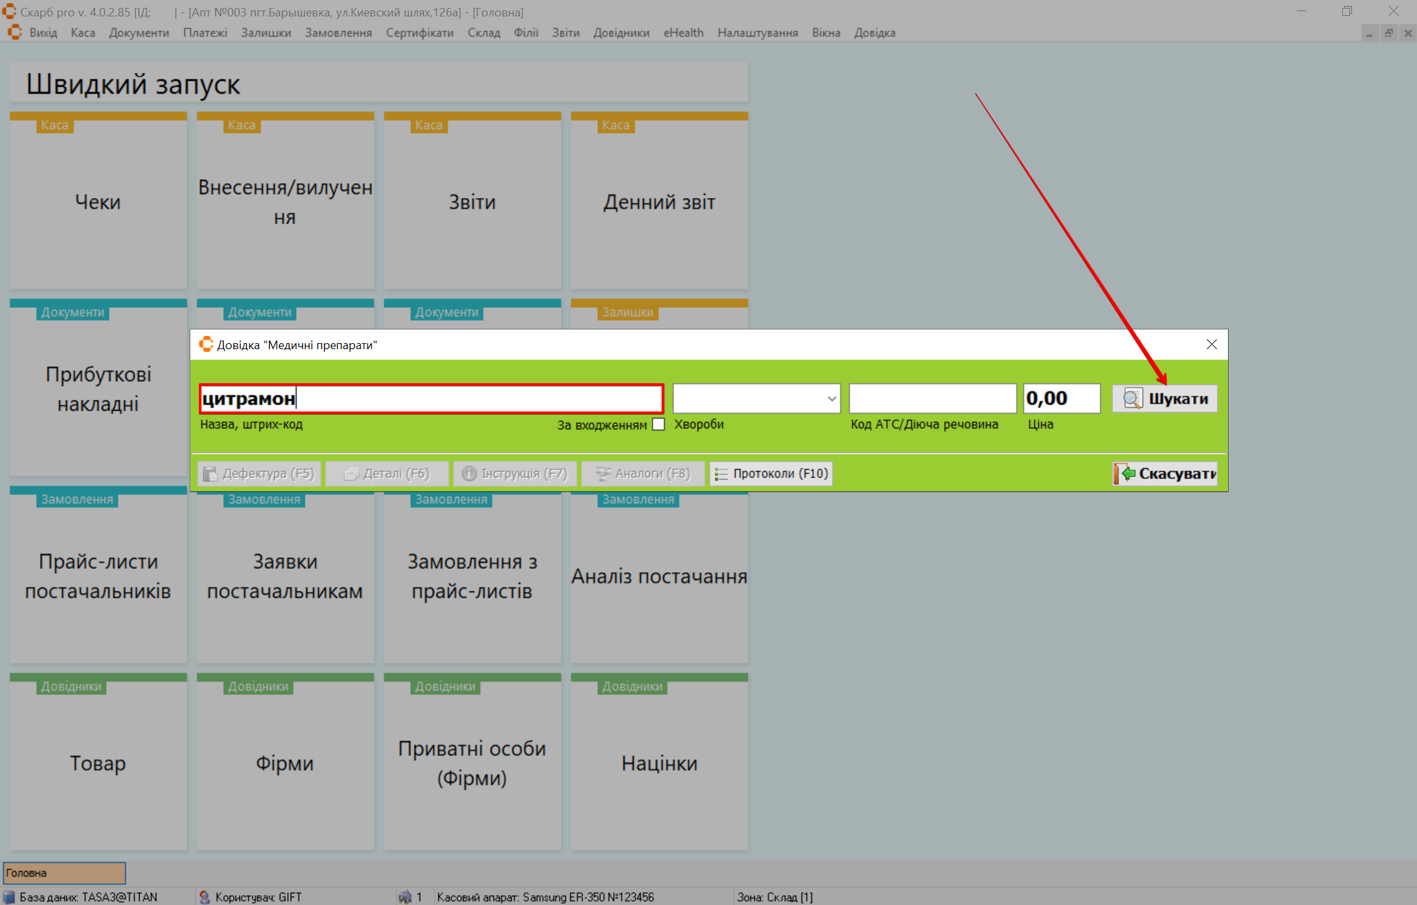The height and width of the screenshot is (905, 1417).
Task: Expand the Хвороби dropdown list
Action: pos(831,398)
